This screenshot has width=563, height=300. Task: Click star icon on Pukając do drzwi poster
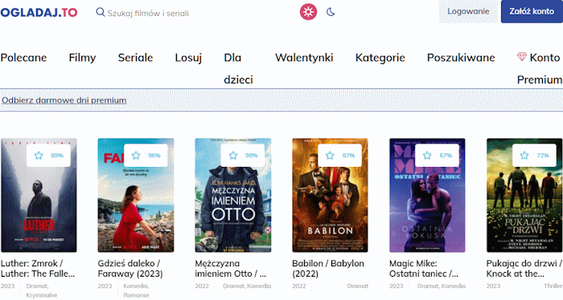coord(524,156)
